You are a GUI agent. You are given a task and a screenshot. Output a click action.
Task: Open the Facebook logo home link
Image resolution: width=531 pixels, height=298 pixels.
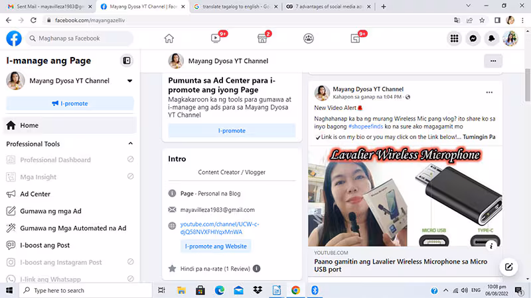point(14,38)
